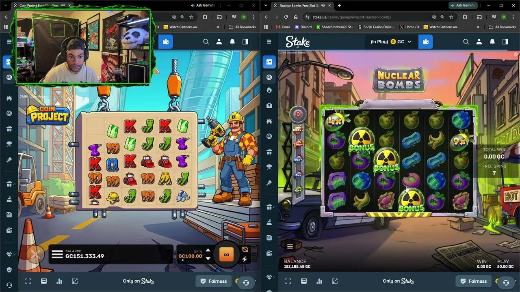Pop out the game in Coin Project window
Image resolution: width=520 pixels, height=292 pixels.
tap(75, 281)
